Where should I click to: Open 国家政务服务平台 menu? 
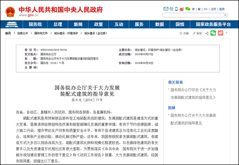click(x=213, y=24)
